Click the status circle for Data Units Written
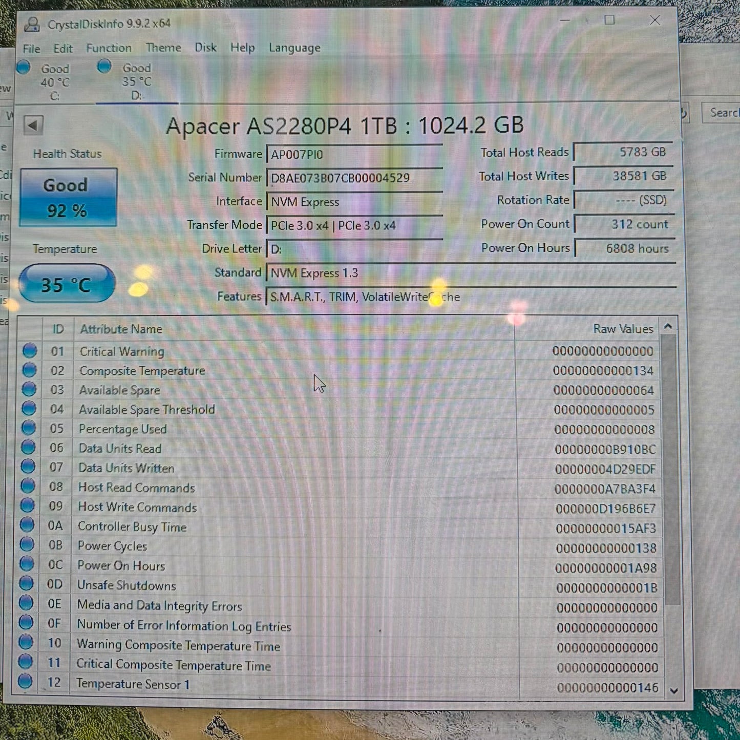 tap(28, 467)
